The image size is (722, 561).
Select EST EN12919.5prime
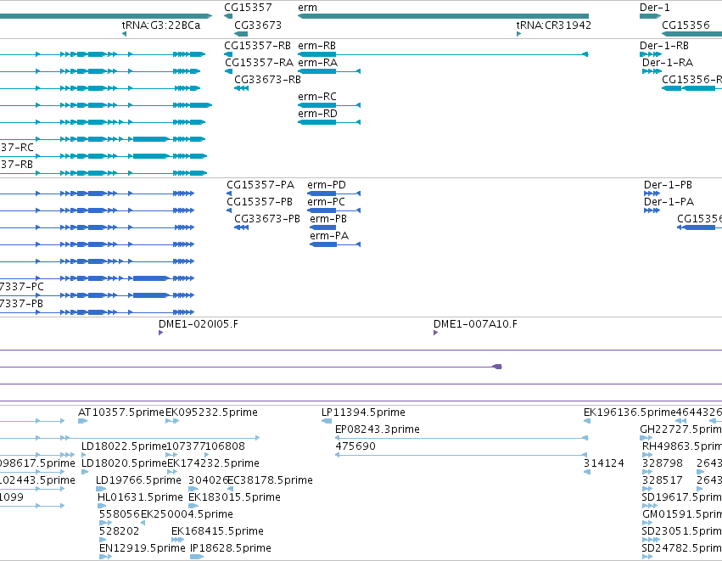(105, 557)
